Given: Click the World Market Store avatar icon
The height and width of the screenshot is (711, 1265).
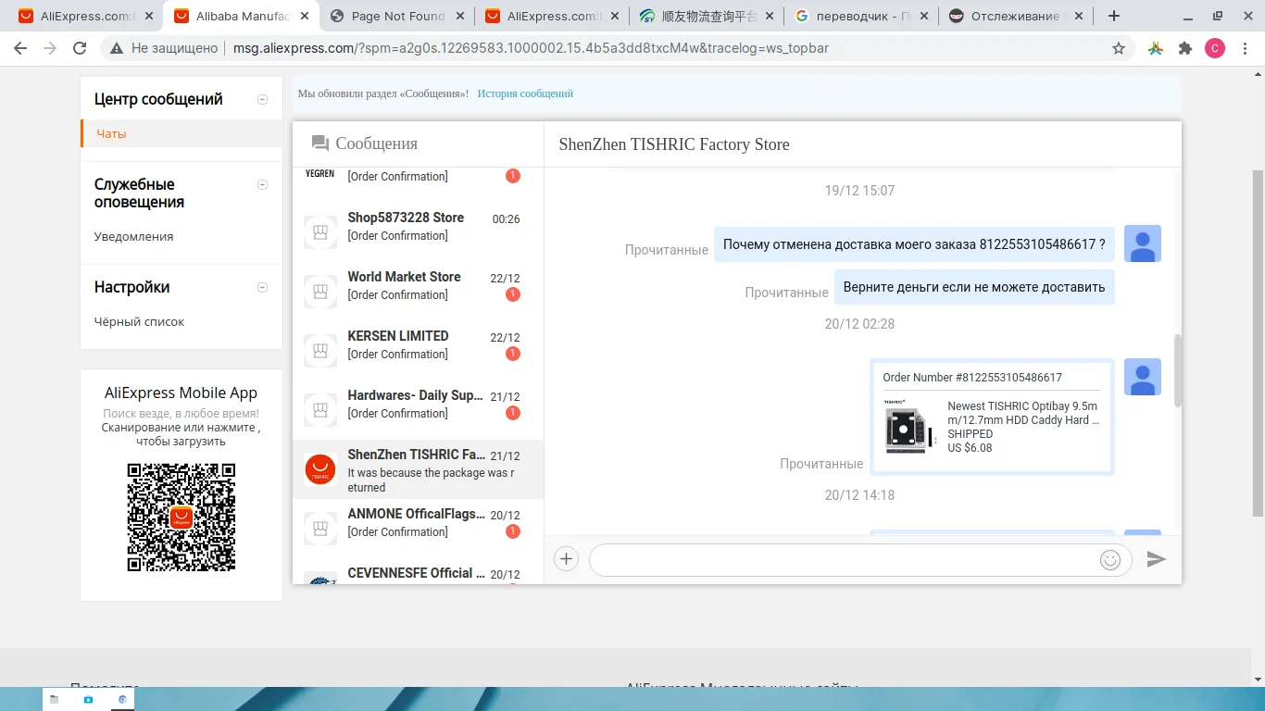Looking at the screenshot, I should 320,292.
